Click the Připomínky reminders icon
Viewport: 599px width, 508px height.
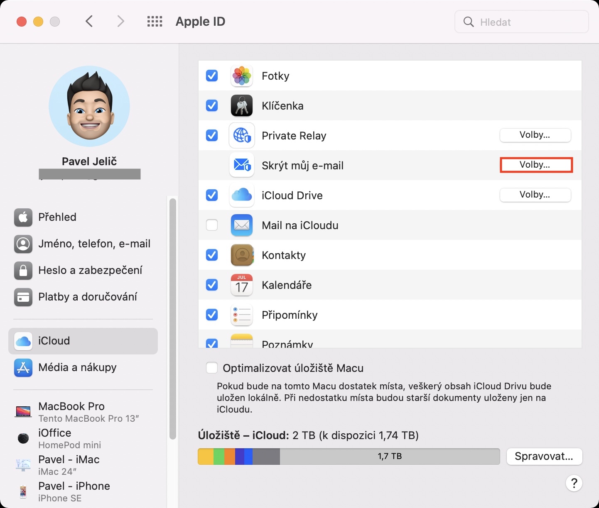pyautogui.click(x=242, y=315)
